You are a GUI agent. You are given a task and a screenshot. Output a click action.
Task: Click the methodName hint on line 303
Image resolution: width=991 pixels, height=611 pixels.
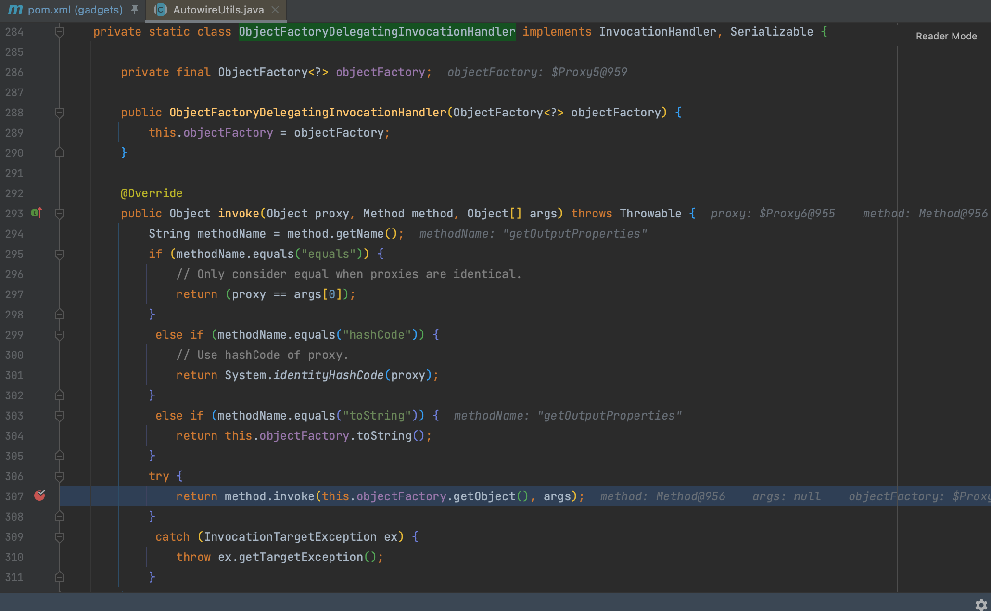pyautogui.click(x=568, y=416)
